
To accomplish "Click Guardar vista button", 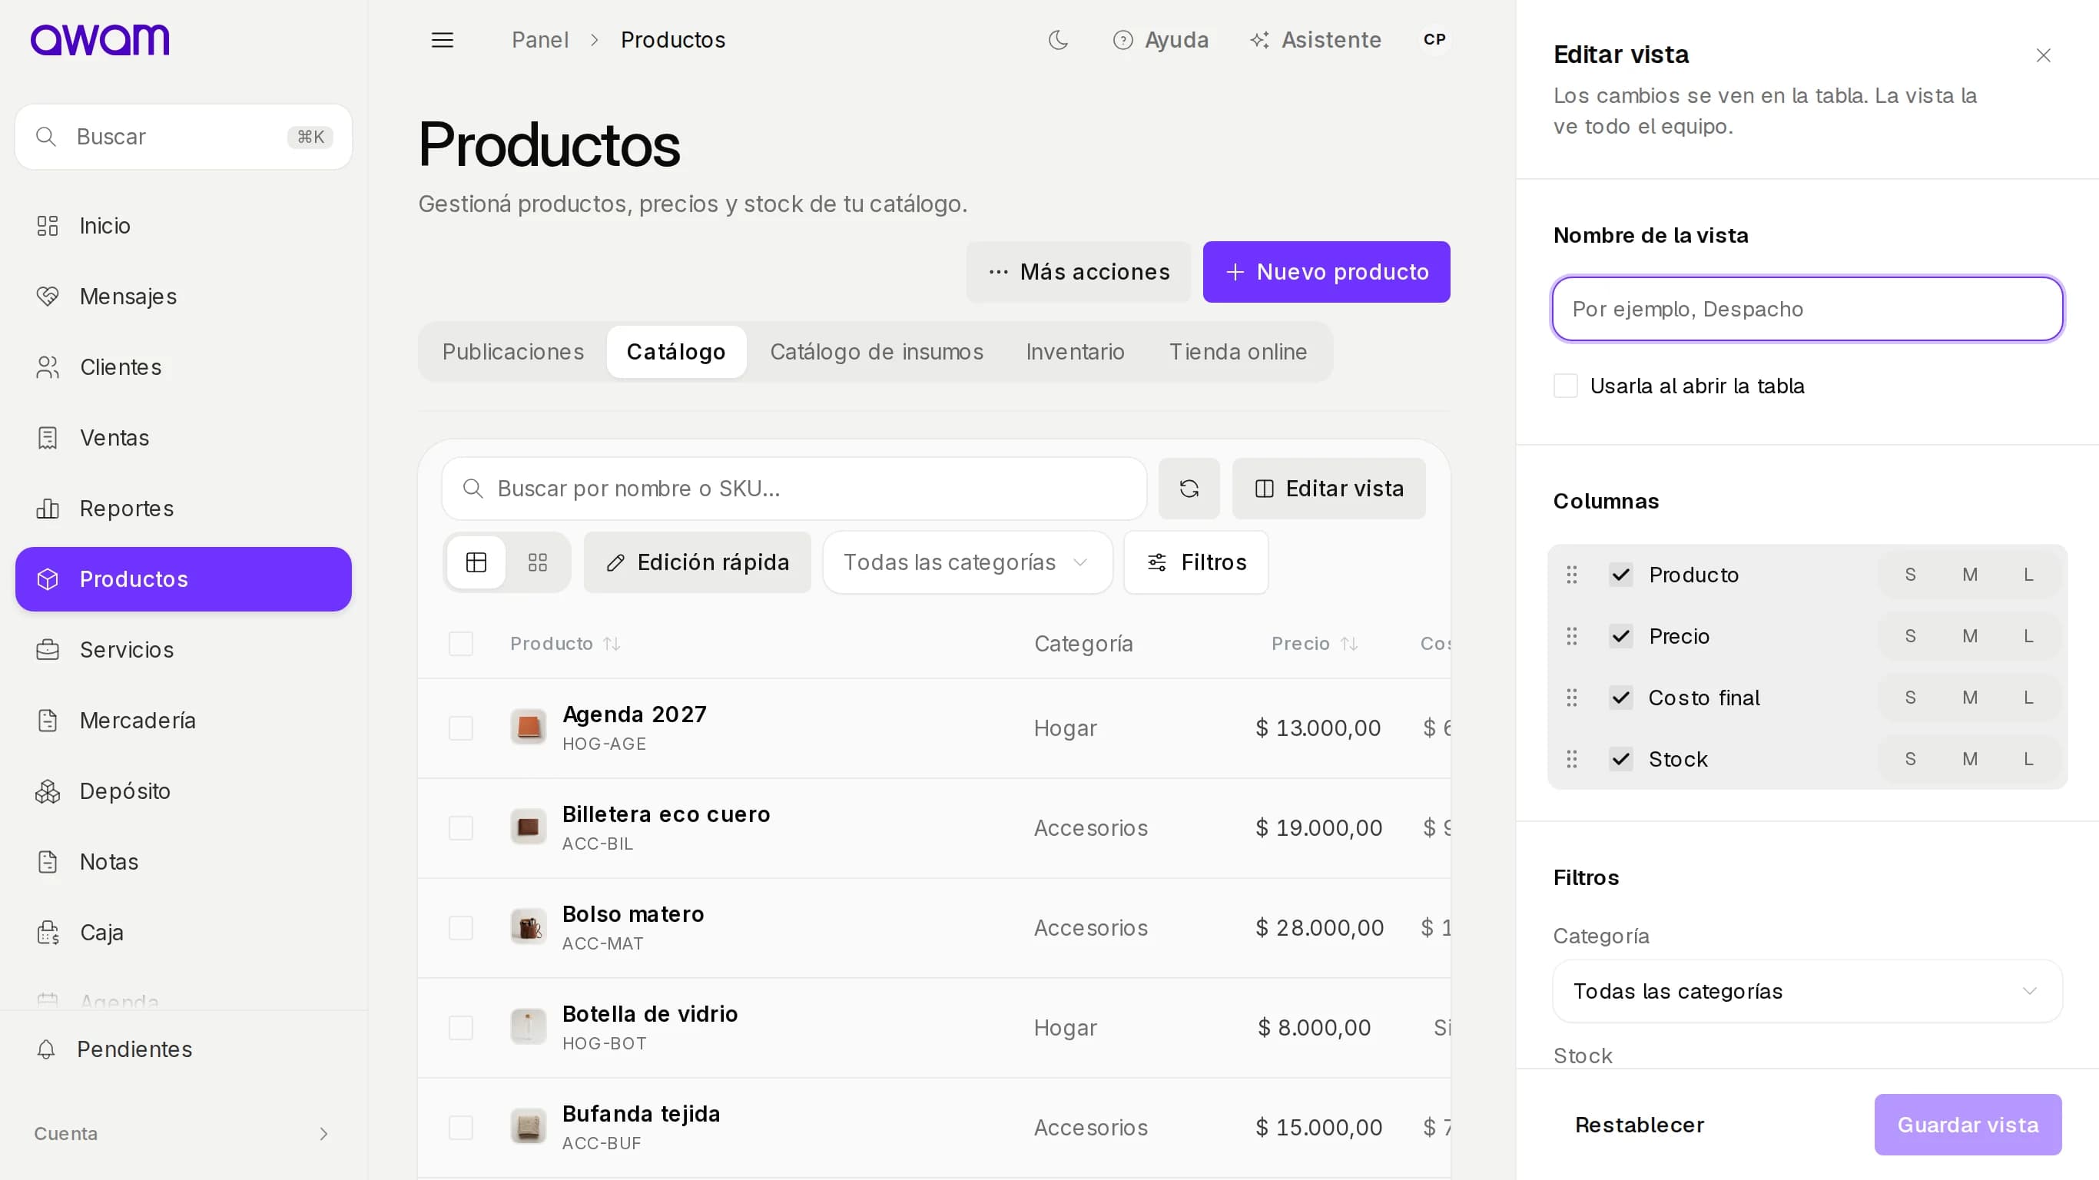I will (1968, 1125).
